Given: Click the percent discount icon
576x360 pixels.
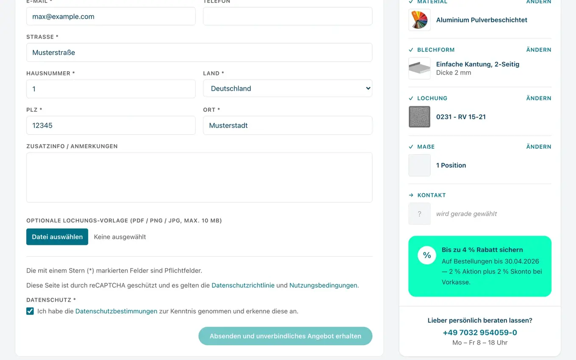Looking at the screenshot, I should tap(427, 255).
